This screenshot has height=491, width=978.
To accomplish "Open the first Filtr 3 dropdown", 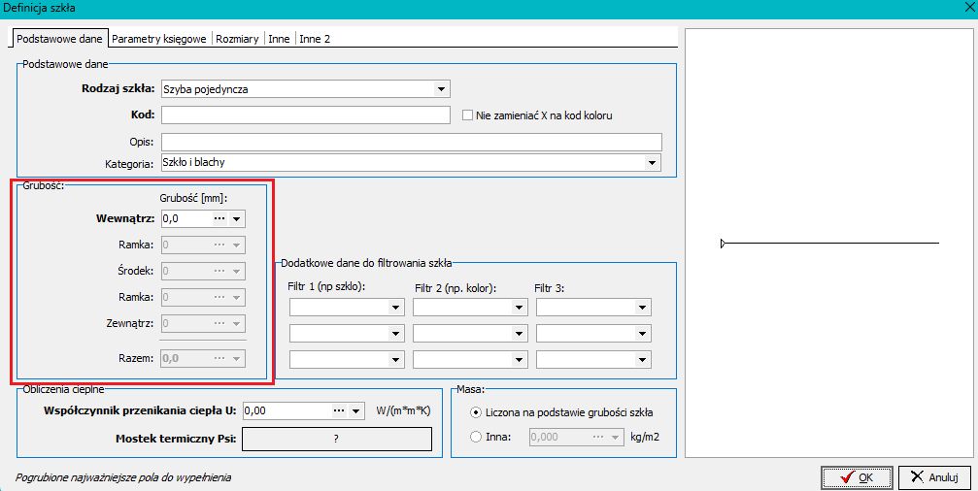I will tap(642, 308).
